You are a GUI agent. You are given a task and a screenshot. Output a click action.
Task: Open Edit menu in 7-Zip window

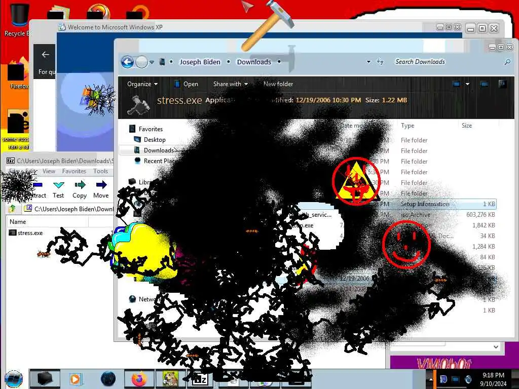[x=31, y=171]
